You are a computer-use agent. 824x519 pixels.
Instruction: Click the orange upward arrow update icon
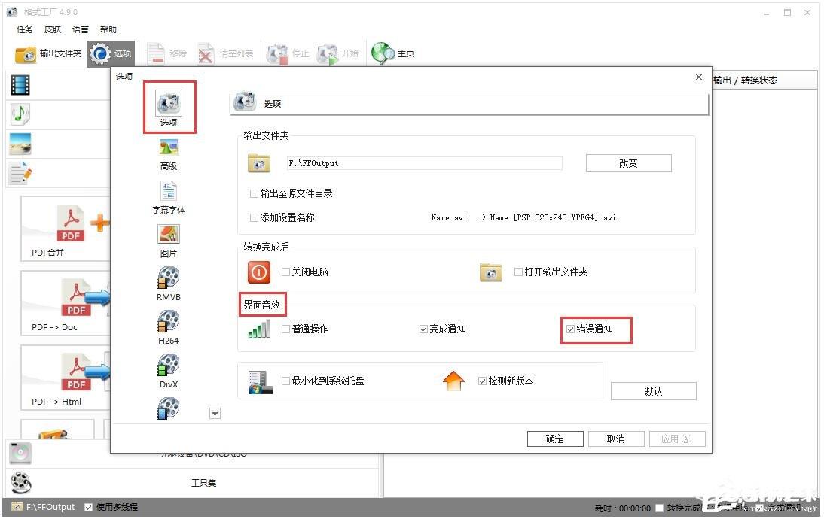(453, 381)
